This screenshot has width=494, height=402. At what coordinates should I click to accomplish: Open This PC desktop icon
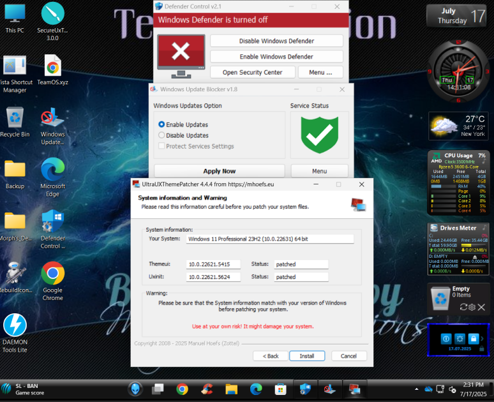pyautogui.click(x=15, y=19)
